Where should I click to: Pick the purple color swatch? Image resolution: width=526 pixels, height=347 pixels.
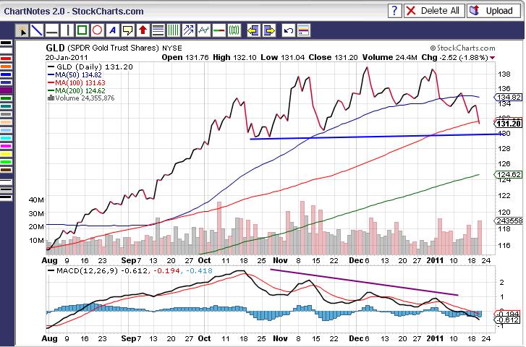click(x=7, y=90)
